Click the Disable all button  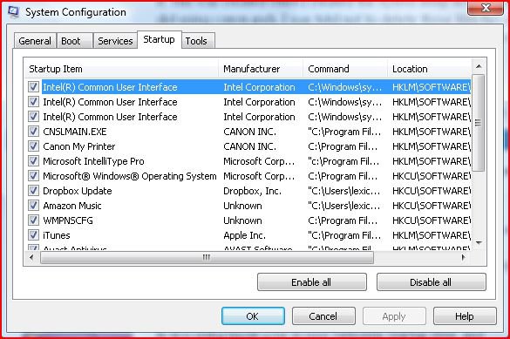tap(432, 282)
